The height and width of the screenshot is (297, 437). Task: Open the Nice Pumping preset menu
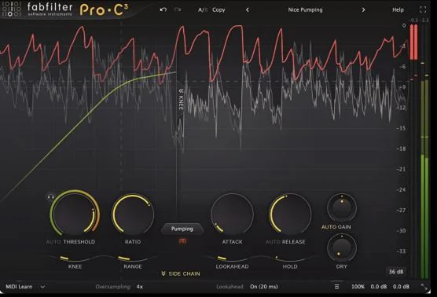click(x=305, y=9)
